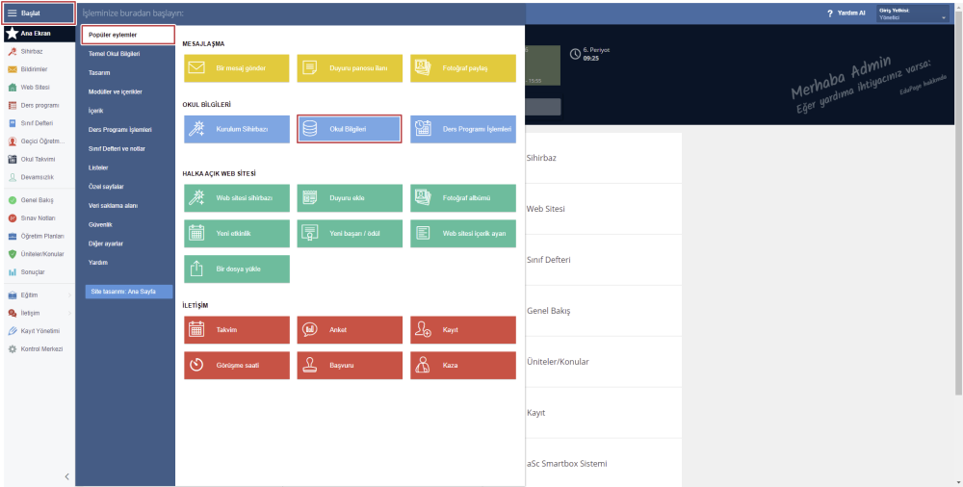Click Fotoğraf paylaş tile
This screenshot has height=487, width=963.
[463, 68]
